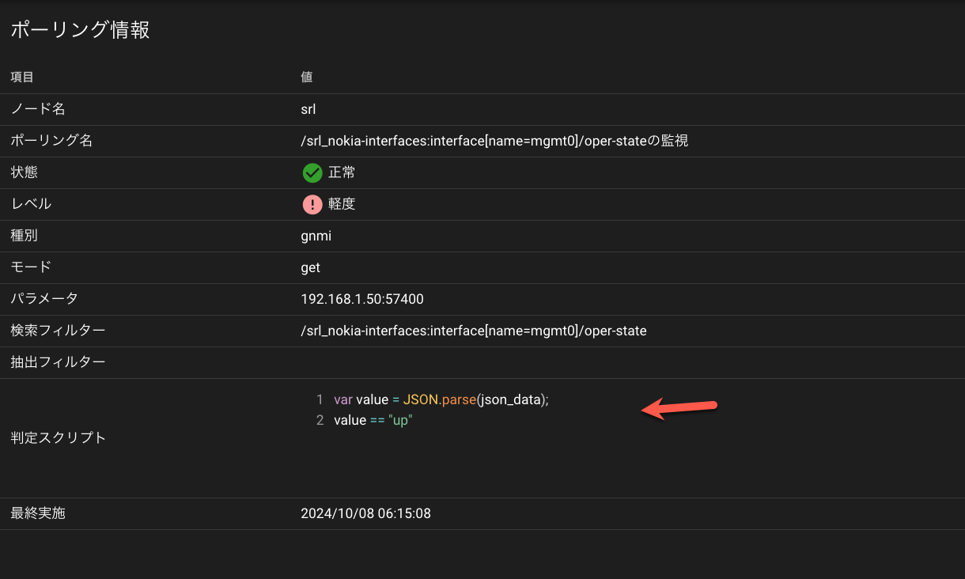The height and width of the screenshot is (579, 965).
Task: Click the 判定スクリプト row label
Action: pos(58,438)
